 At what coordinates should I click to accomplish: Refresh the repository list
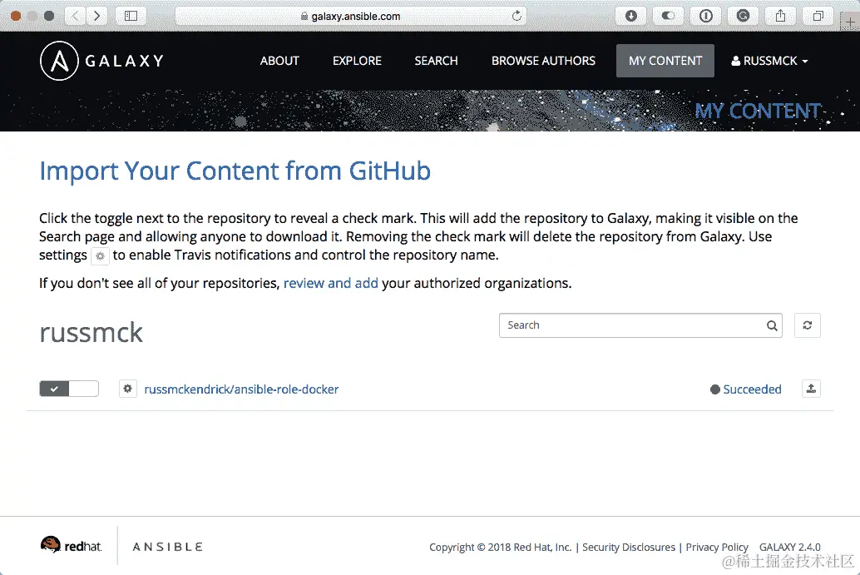pyautogui.click(x=808, y=325)
